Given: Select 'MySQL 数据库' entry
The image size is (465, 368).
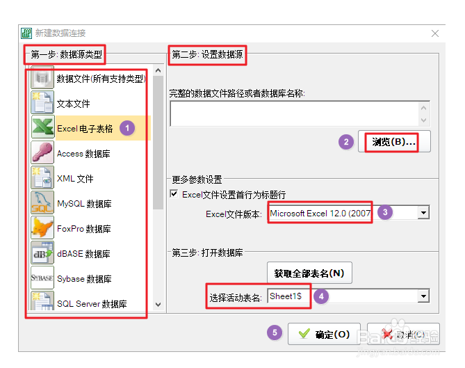Looking at the screenshot, I should pyautogui.click(x=84, y=204).
